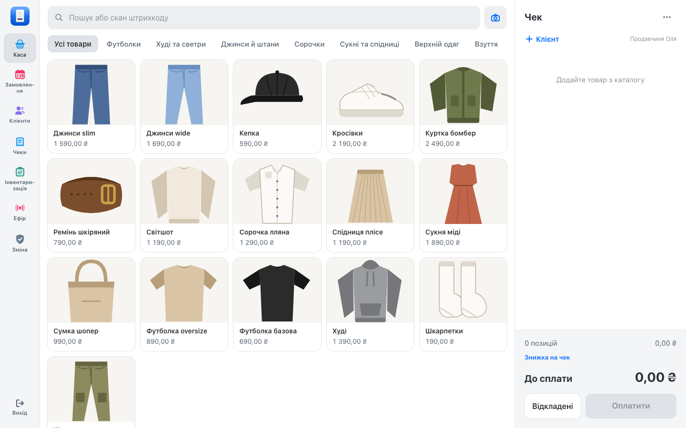
Task: Add Худі to the receipt
Action: tap(370, 304)
